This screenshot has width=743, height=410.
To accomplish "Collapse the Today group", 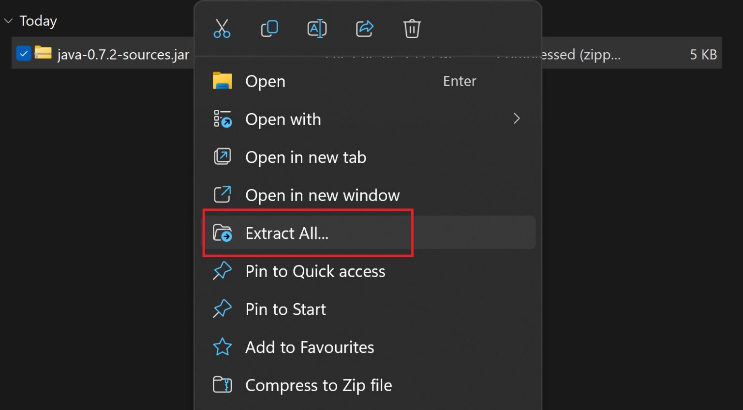I will click(x=8, y=20).
